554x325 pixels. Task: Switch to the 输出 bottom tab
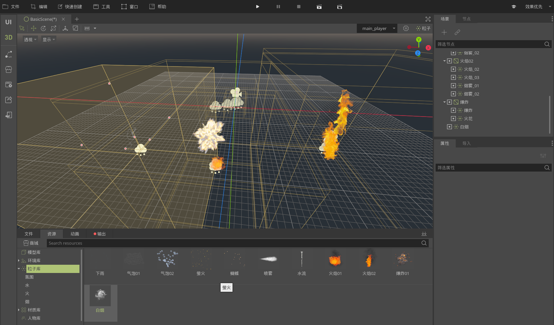tap(100, 234)
